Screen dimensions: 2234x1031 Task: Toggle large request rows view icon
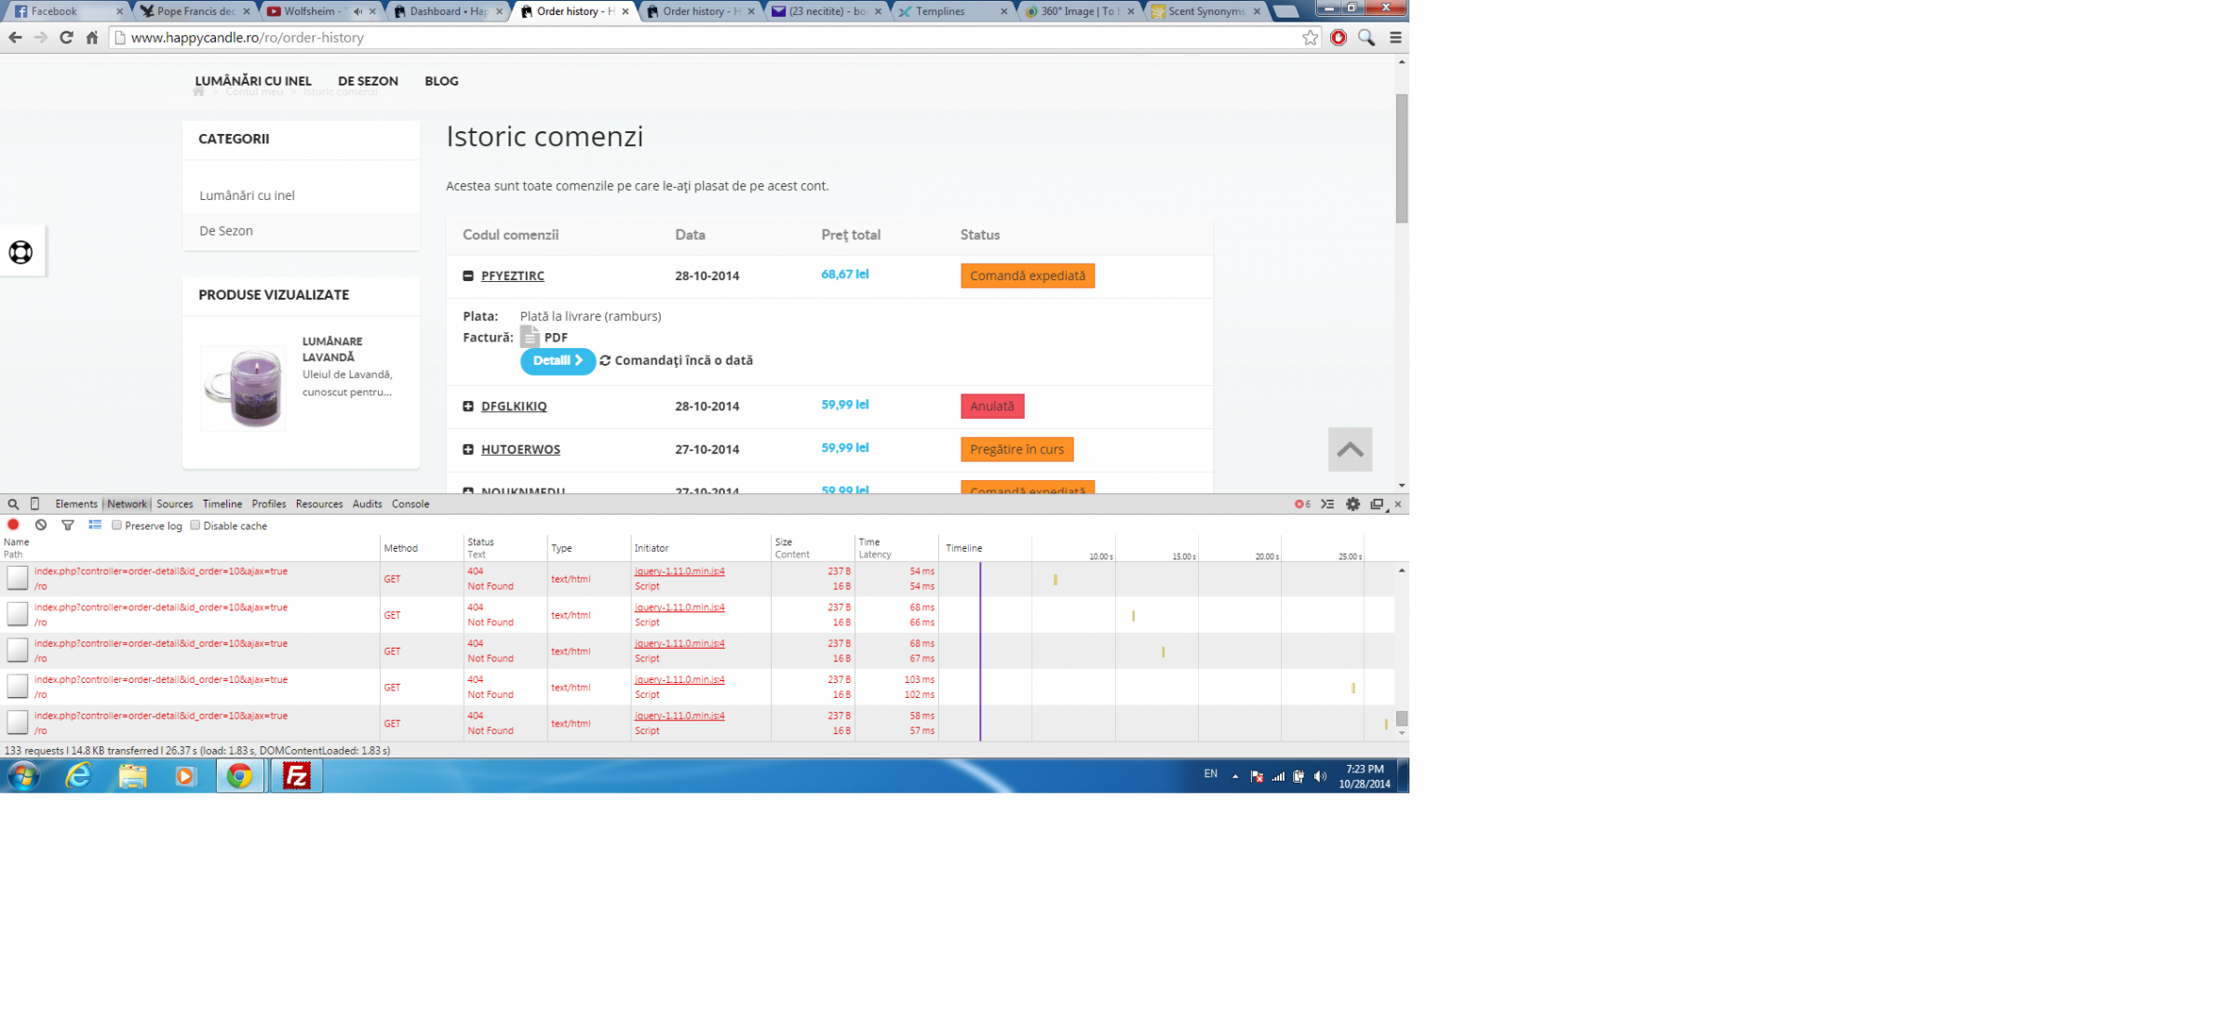(95, 525)
